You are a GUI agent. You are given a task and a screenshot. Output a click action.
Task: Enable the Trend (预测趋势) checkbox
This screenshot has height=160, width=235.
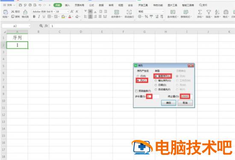coord(136,91)
